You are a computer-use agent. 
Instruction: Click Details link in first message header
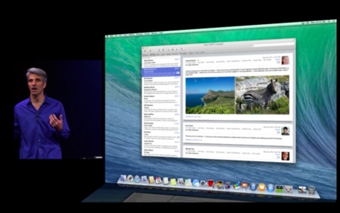pyautogui.click(x=277, y=59)
